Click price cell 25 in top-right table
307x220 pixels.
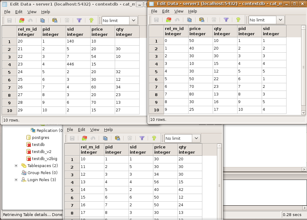point(200,110)
